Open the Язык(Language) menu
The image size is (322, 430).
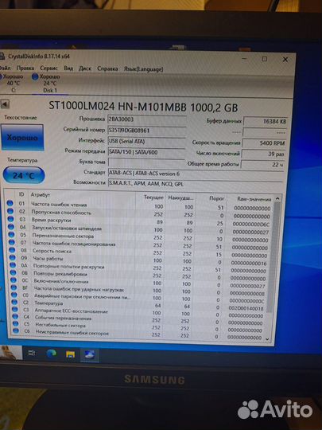143,69
